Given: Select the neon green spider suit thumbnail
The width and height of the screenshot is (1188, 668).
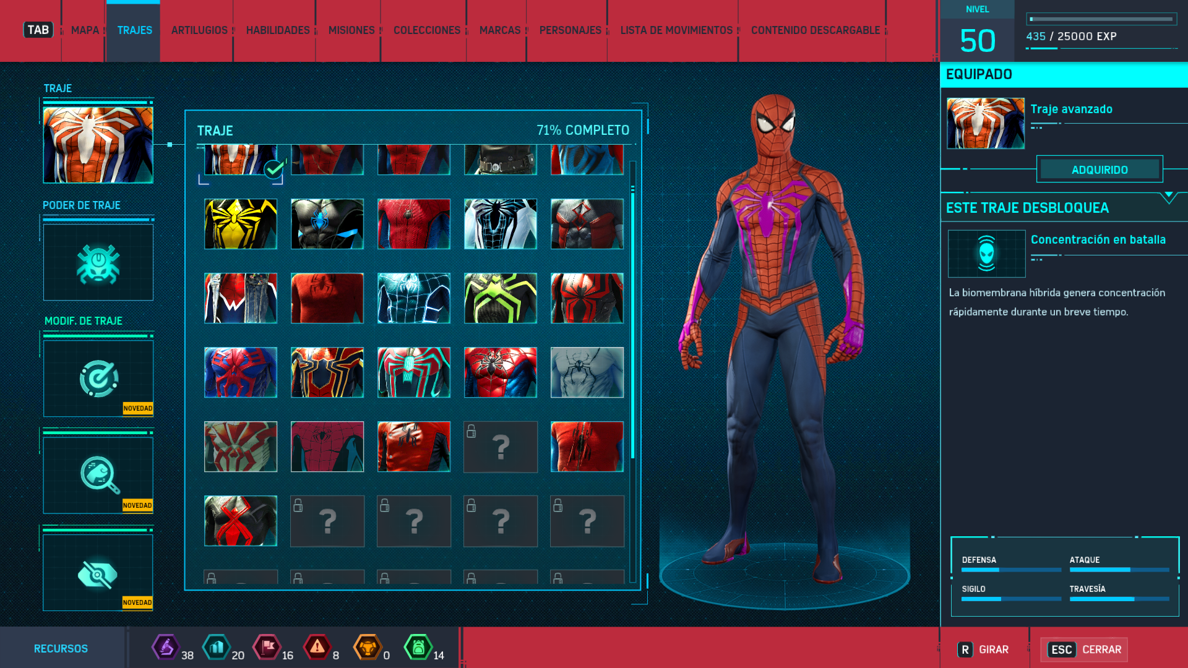Looking at the screenshot, I should pyautogui.click(x=500, y=298).
